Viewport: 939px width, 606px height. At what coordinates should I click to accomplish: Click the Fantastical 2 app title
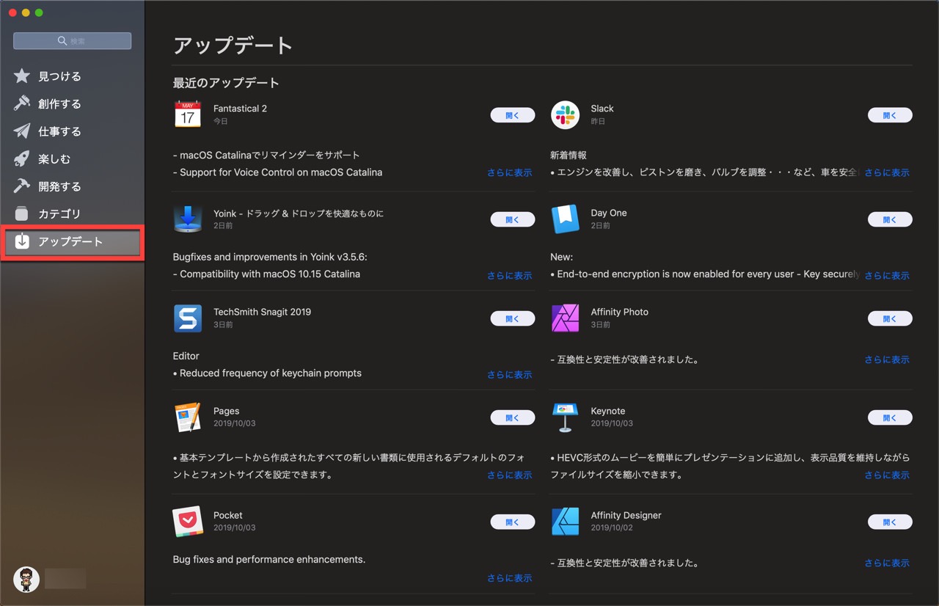[x=240, y=109]
